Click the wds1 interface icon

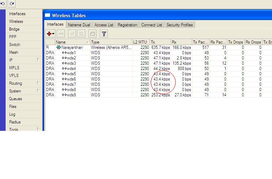[64, 53]
